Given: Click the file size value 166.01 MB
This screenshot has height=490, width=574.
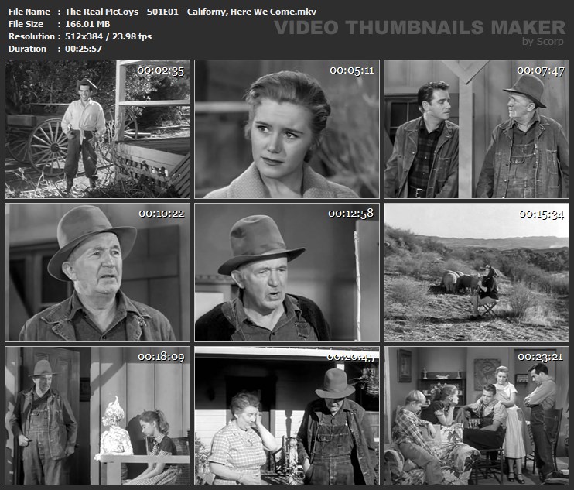Looking at the screenshot, I should click(87, 24).
